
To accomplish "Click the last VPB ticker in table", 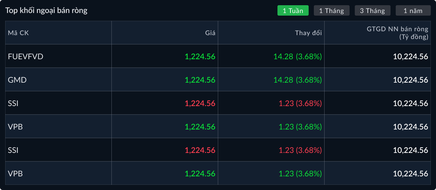I will (15, 174).
